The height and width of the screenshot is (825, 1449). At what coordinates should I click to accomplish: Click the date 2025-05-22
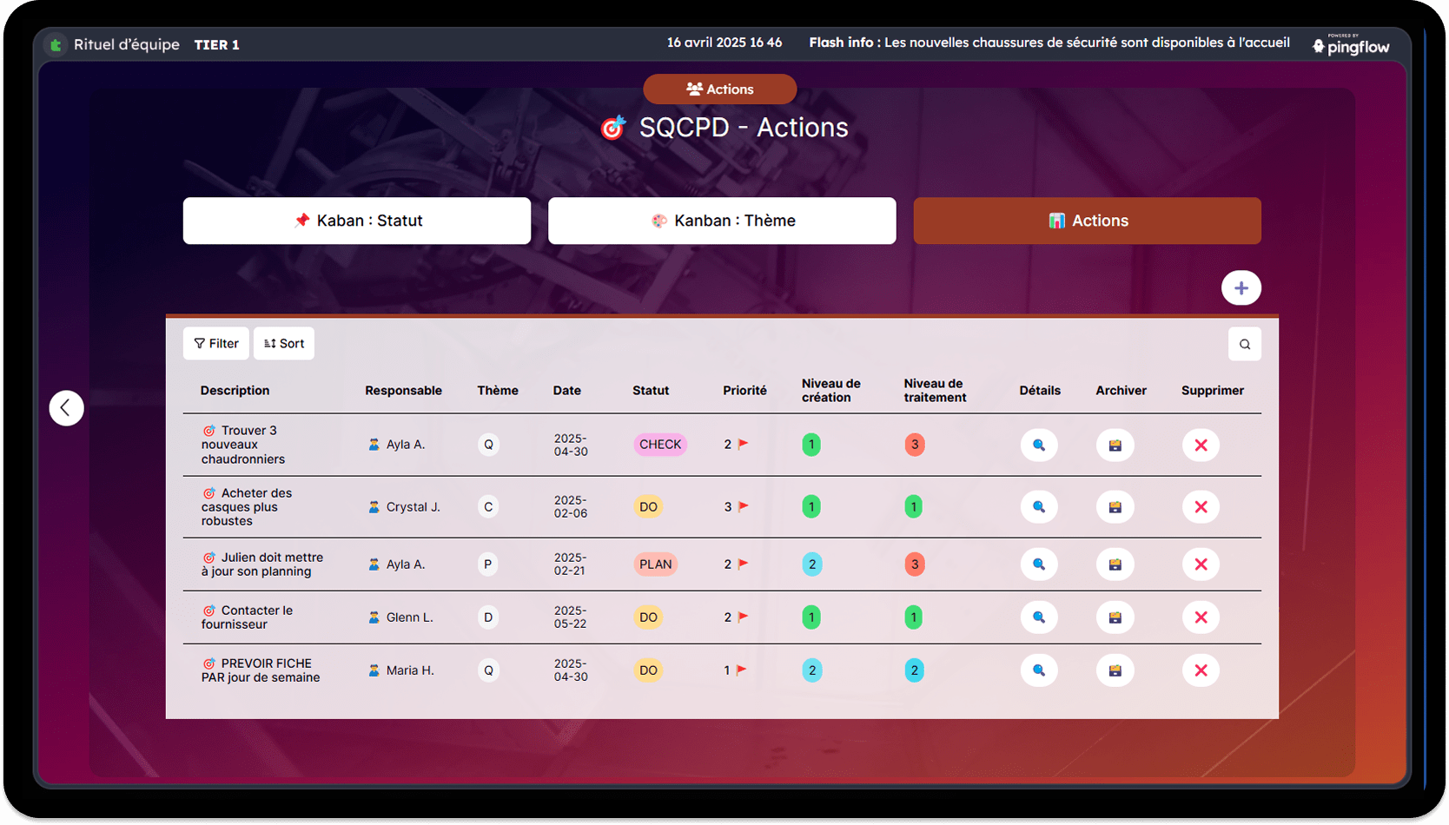click(571, 617)
